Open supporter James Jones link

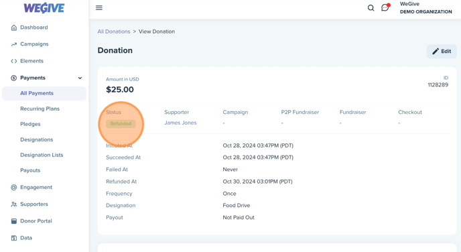[180, 123]
